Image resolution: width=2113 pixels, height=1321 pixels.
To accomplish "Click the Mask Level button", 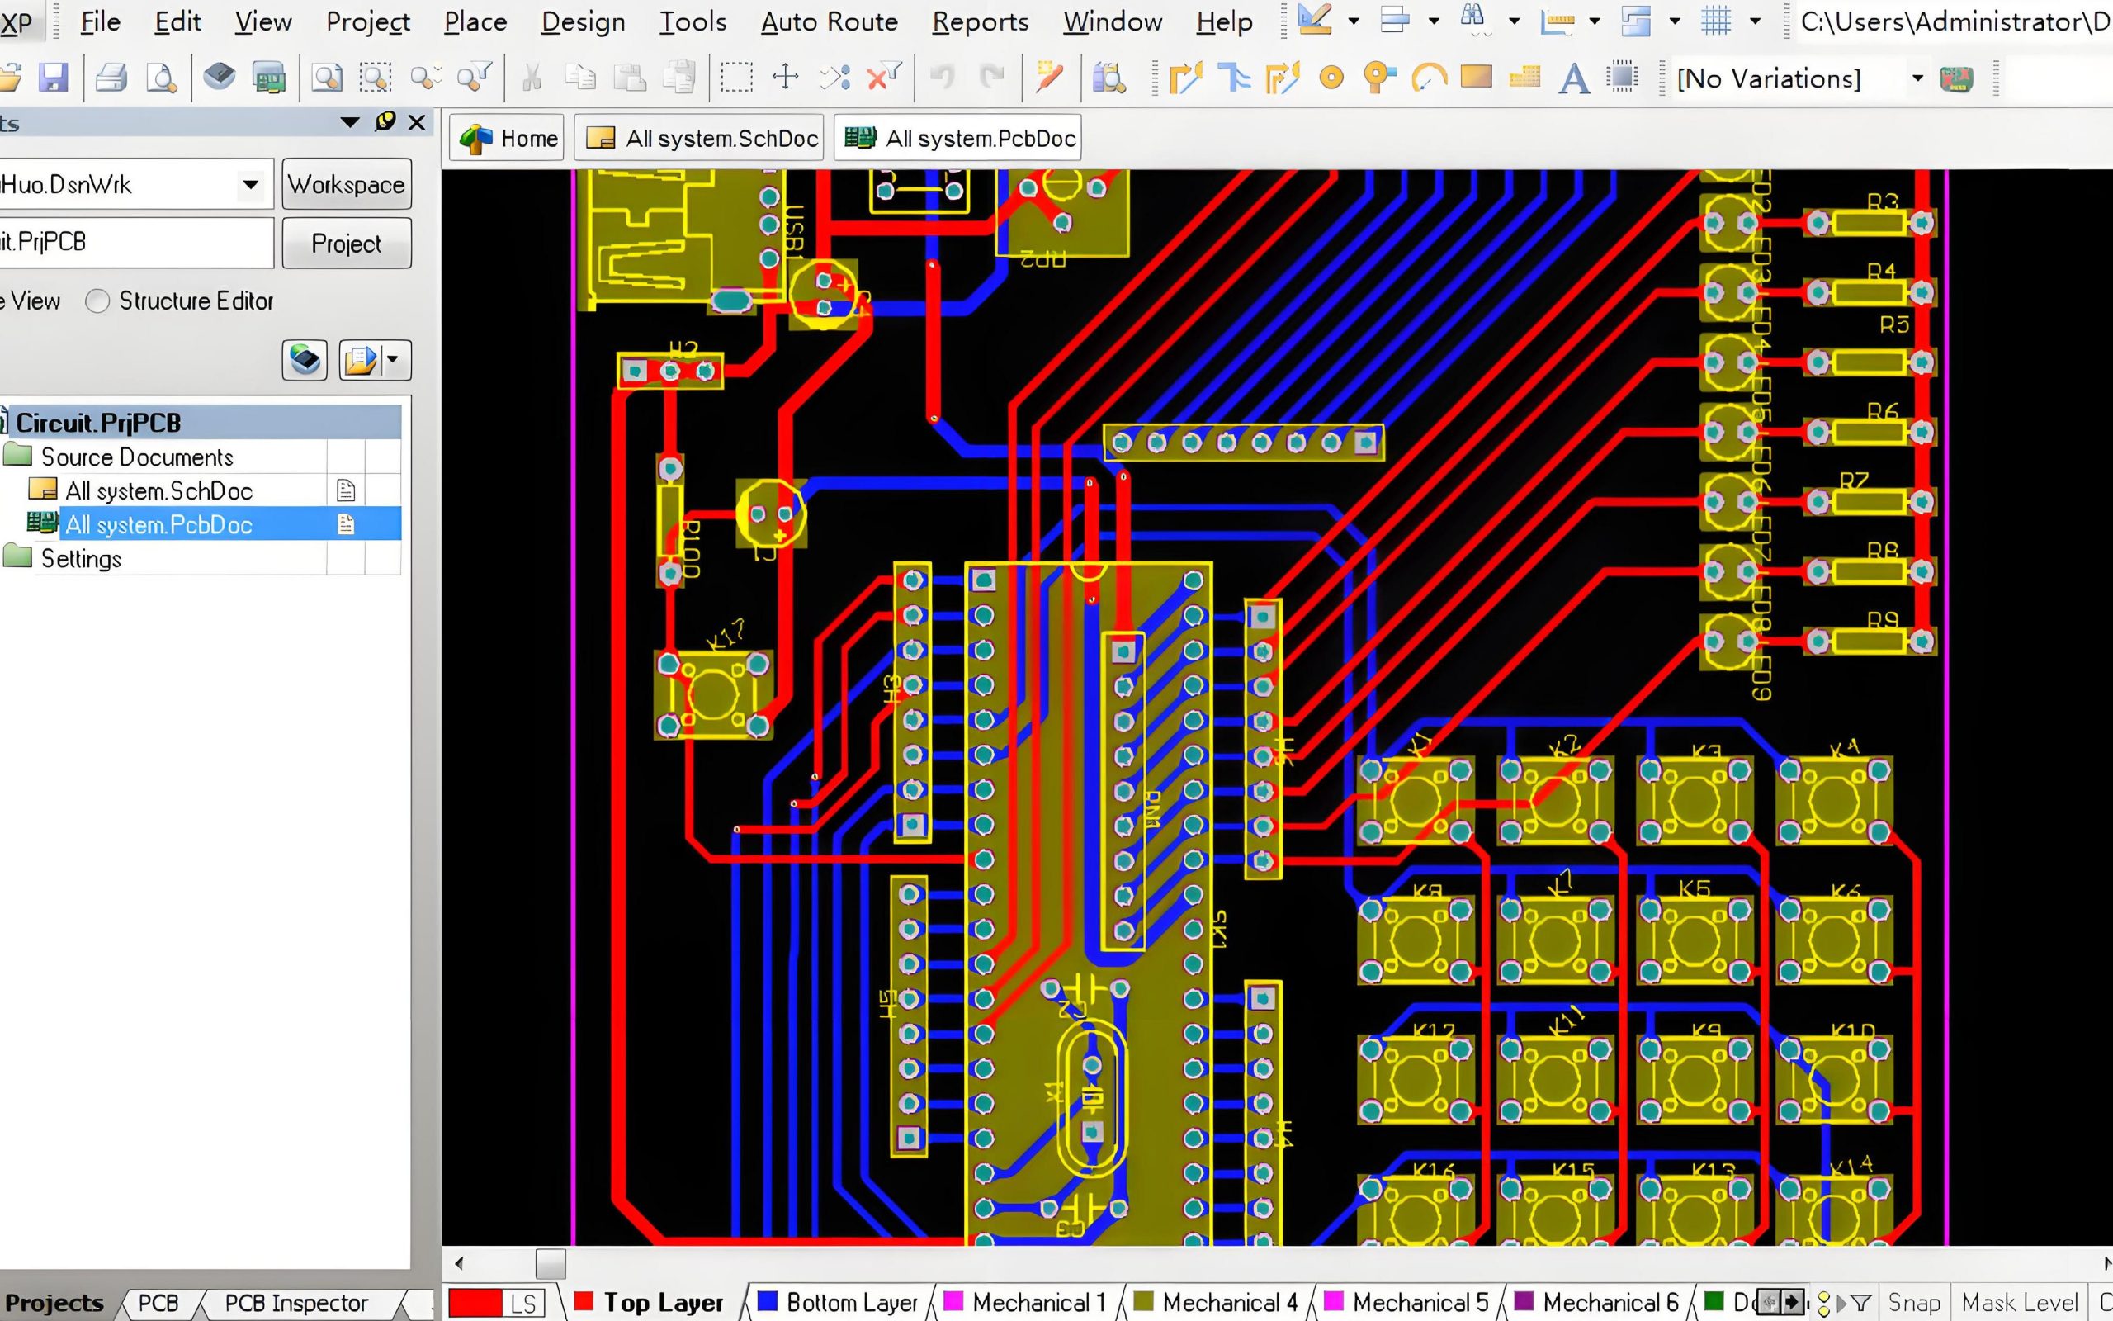I will [x=2019, y=1303].
